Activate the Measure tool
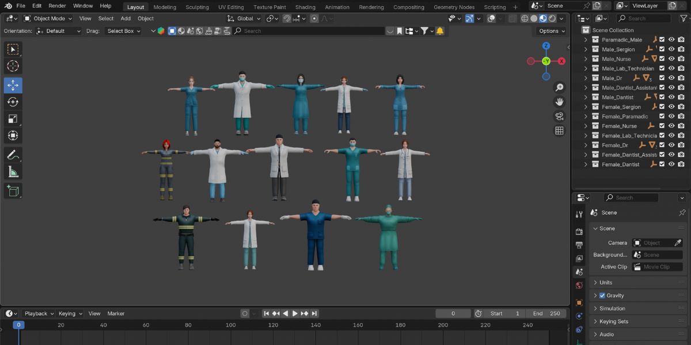 [13, 171]
